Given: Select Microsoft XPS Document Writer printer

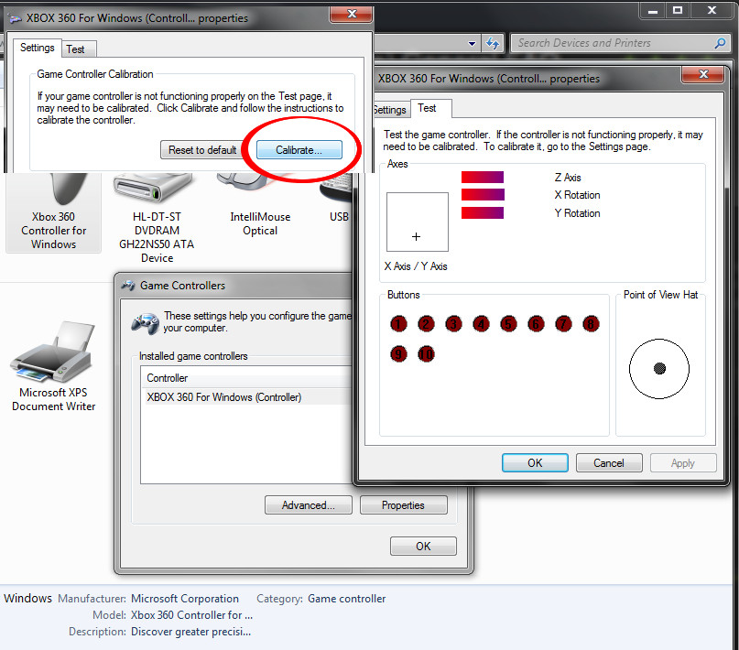Looking at the screenshot, I should (53, 366).
